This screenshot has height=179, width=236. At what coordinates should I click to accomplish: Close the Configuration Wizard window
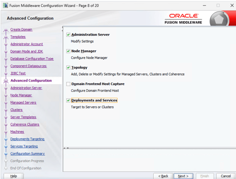tap(232, 5)
